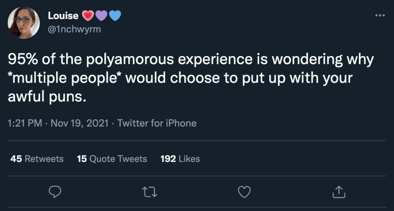Screen dimensions: 394x211
Task: View the 45 Retweets list
Action: [x=37, y=159]
